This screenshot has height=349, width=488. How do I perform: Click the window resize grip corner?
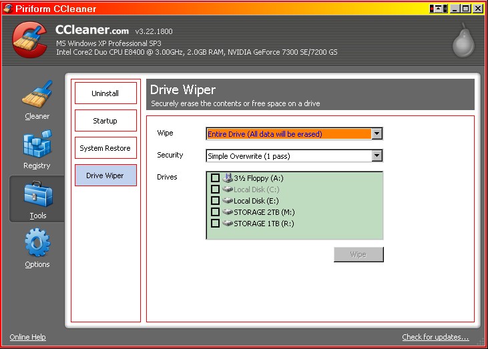[x=481, y=342]
